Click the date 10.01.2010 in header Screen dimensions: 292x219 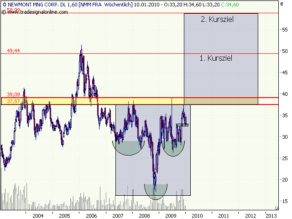click(x=147, y=5)
